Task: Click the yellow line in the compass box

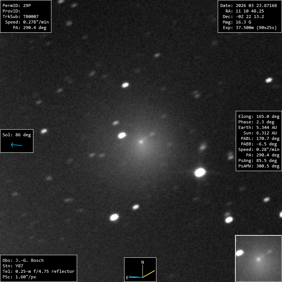Action: [x=149, y=274]
